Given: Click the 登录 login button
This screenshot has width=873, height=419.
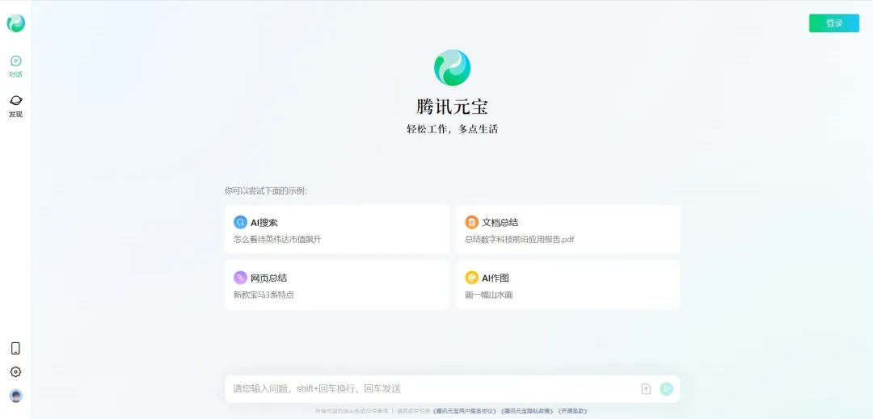Looking at the screenshot, I should click(x=833, y=23).
